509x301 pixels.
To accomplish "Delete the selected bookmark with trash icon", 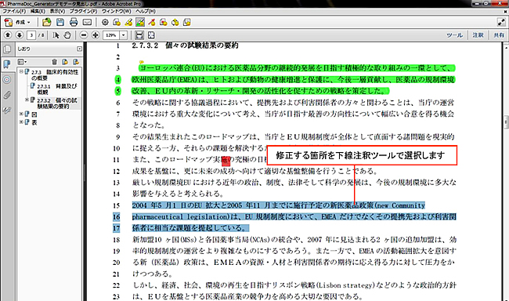I will coord(54,62).
